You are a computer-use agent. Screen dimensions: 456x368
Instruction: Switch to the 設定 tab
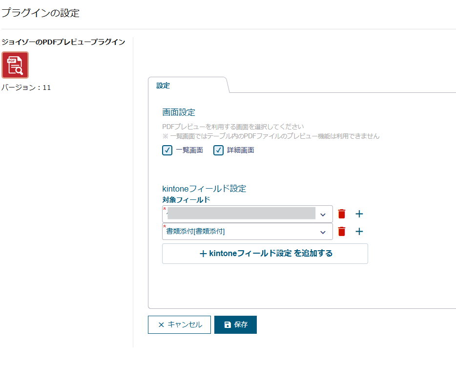click(163, 86)
